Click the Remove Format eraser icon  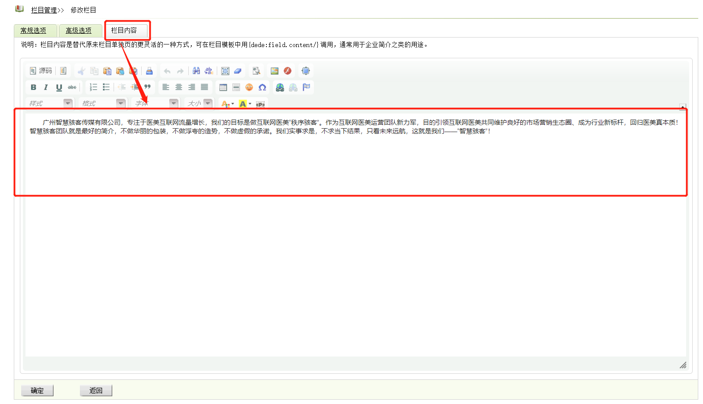[238, 71]
